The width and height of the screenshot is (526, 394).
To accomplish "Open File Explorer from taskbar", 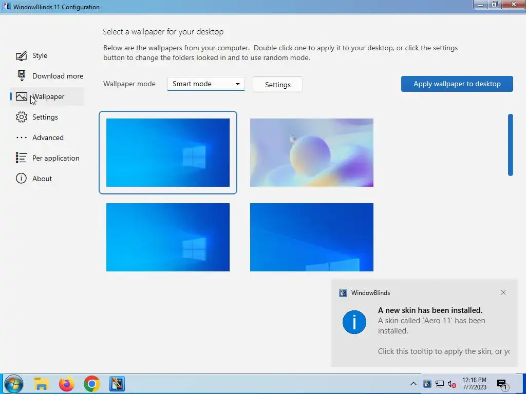I will [x=41, y=384].
